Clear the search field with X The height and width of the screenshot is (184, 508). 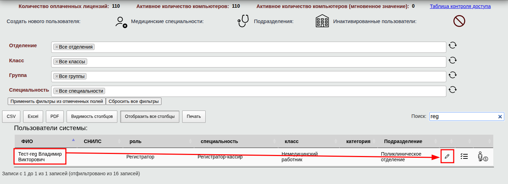500,117
